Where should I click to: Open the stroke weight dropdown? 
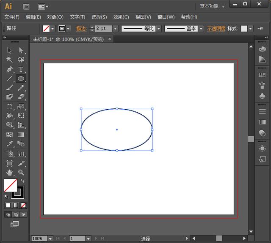pos(115,29)
